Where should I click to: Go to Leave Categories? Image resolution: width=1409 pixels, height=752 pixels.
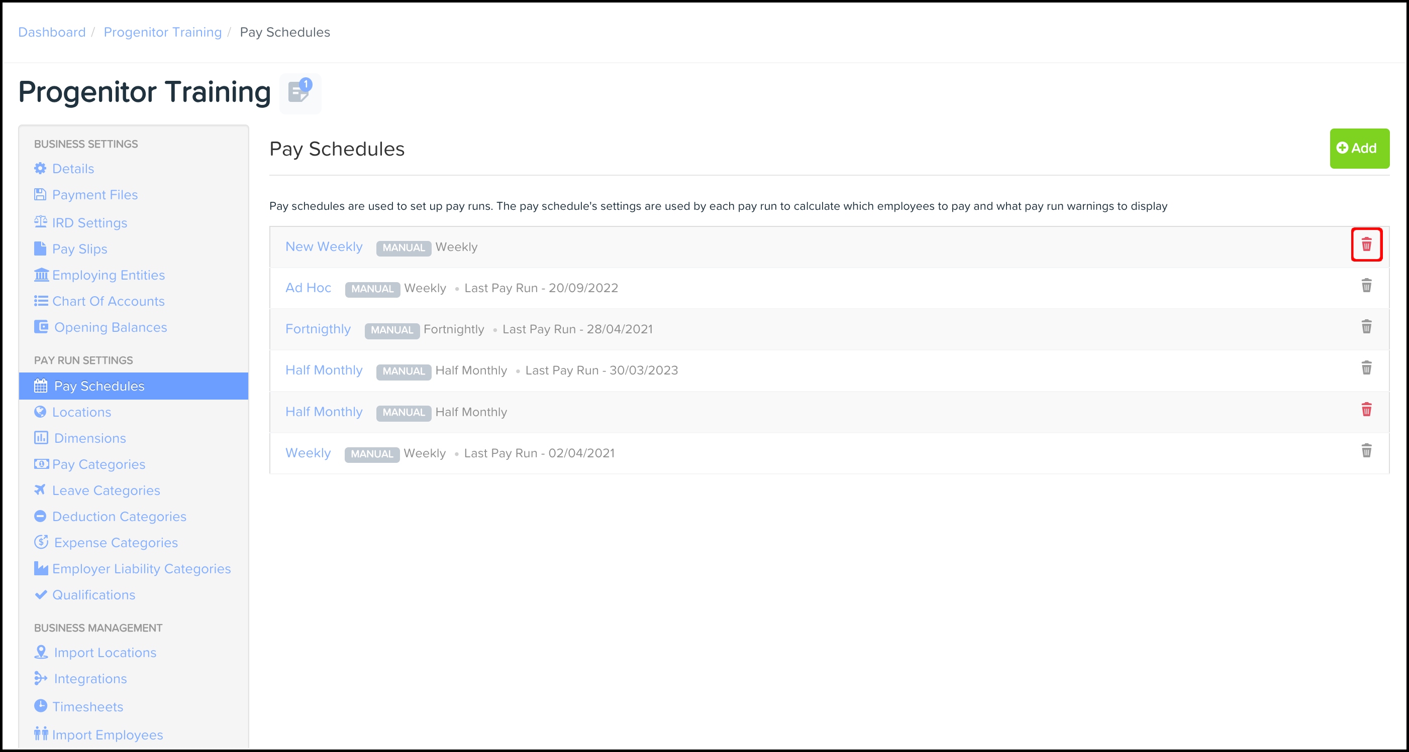(x=106, y=491)
